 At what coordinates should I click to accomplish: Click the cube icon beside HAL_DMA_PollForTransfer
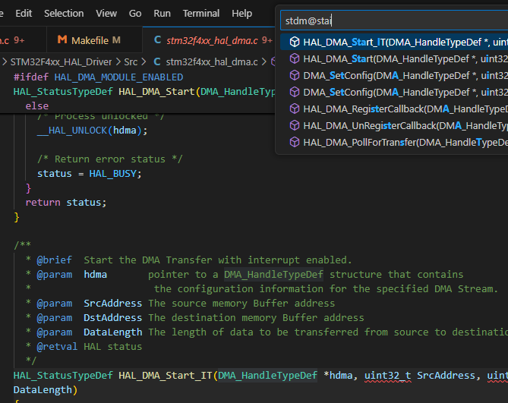pyautogui.click(x=294, y=142)
